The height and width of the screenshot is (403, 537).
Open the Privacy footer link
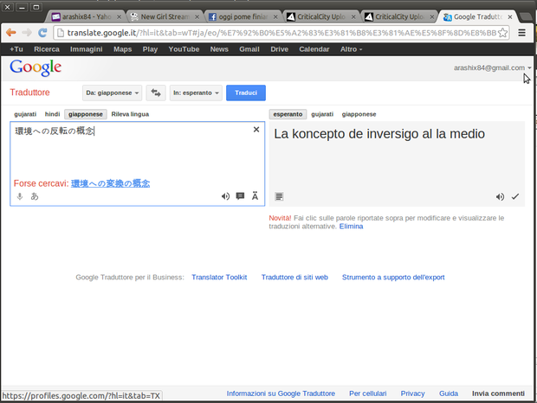click(x=412, y=393)
